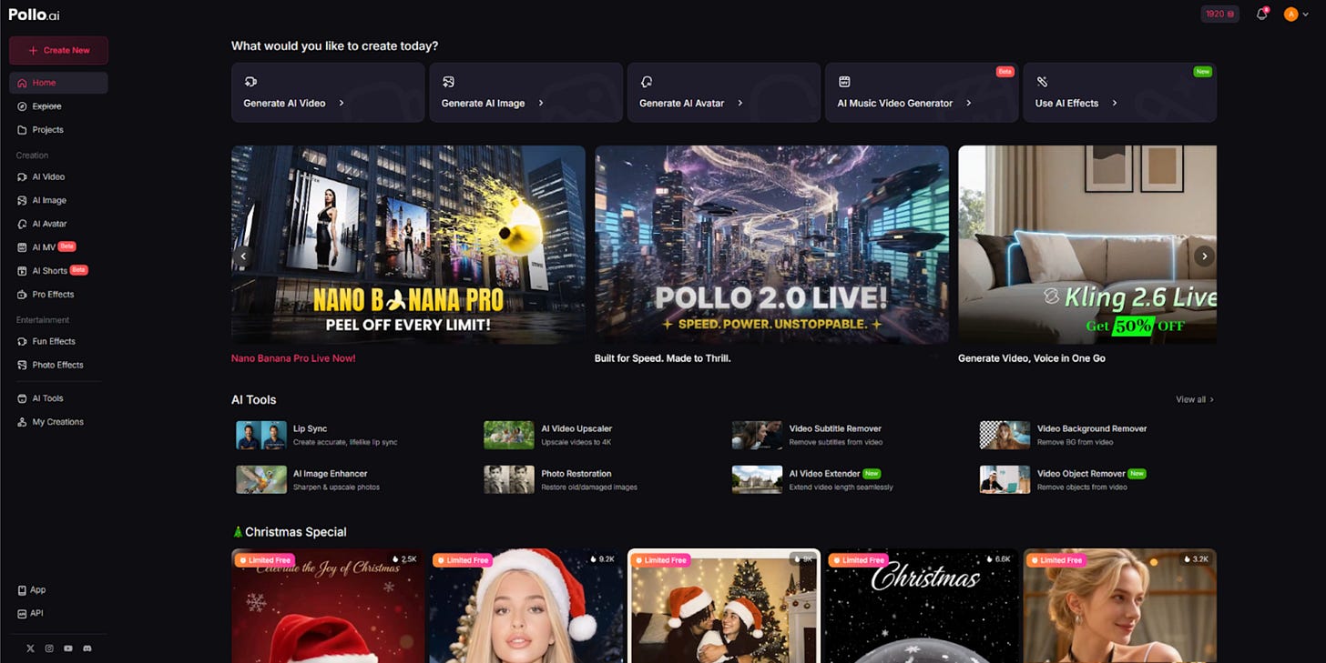The image size is (1326, 663).
Task: Open the Nano Banana Pro banner image
Action: coord(408,245)
